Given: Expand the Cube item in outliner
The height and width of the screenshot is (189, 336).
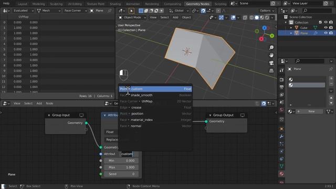Looking at the screenshot, I should pos(291,28).
